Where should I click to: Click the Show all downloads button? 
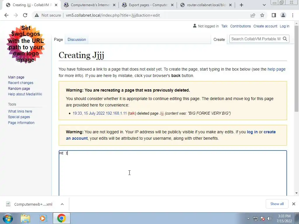pyautogui.click(x=277, y=204)
